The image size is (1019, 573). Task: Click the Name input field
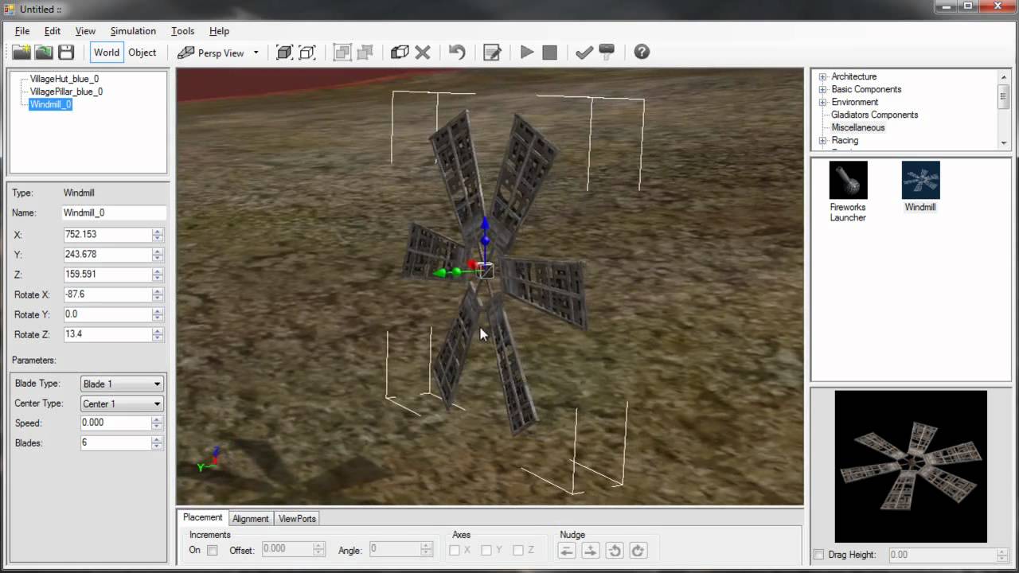point(115,212)
